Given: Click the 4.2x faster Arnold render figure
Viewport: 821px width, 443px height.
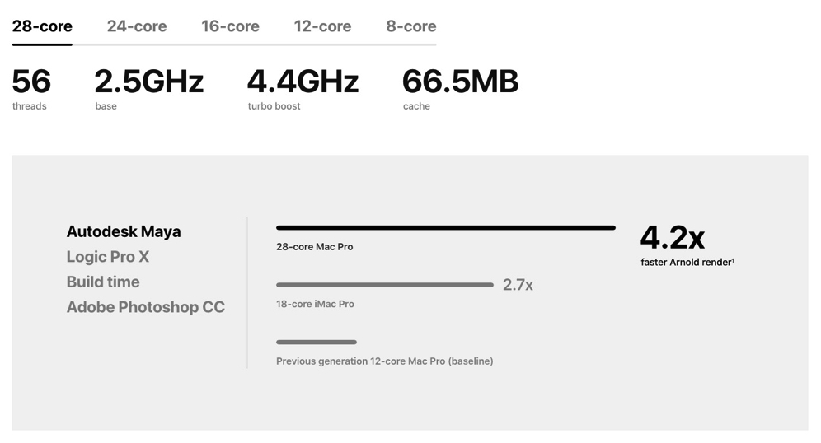Looking at the screenshot, I should click(x=673, y=237).
